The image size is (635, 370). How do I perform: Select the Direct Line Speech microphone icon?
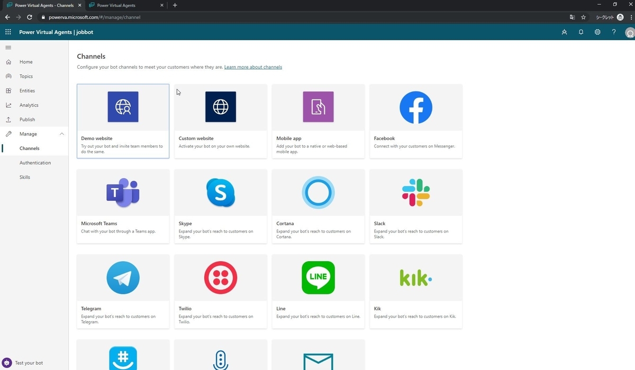(221, 360)
